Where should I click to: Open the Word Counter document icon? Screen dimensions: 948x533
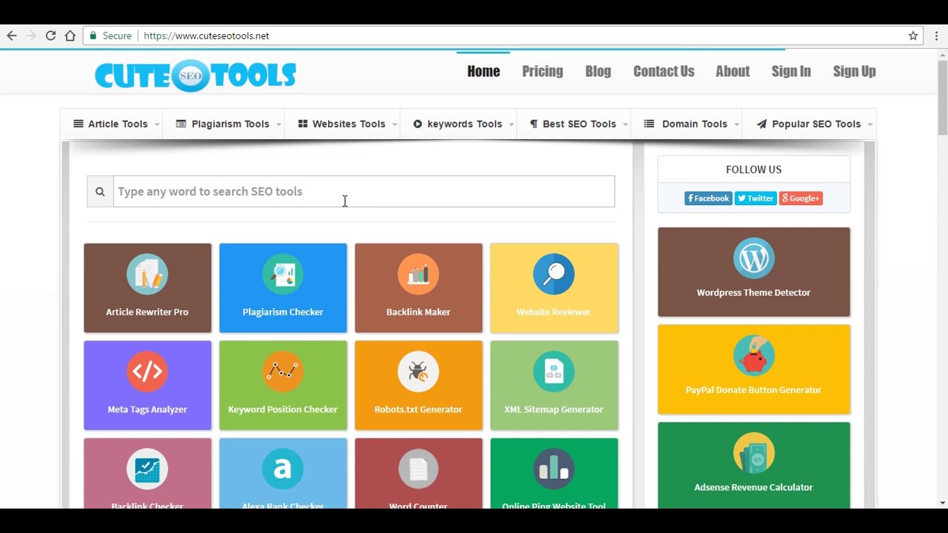click(x=418, y=469)
